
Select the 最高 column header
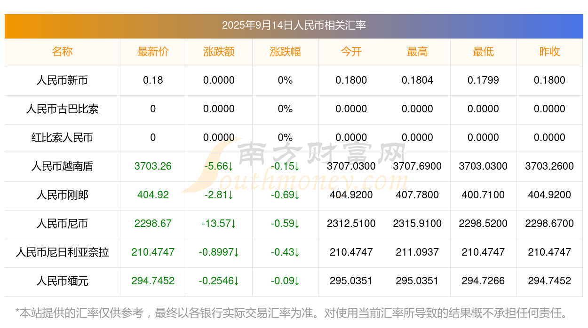coord(417,52)
